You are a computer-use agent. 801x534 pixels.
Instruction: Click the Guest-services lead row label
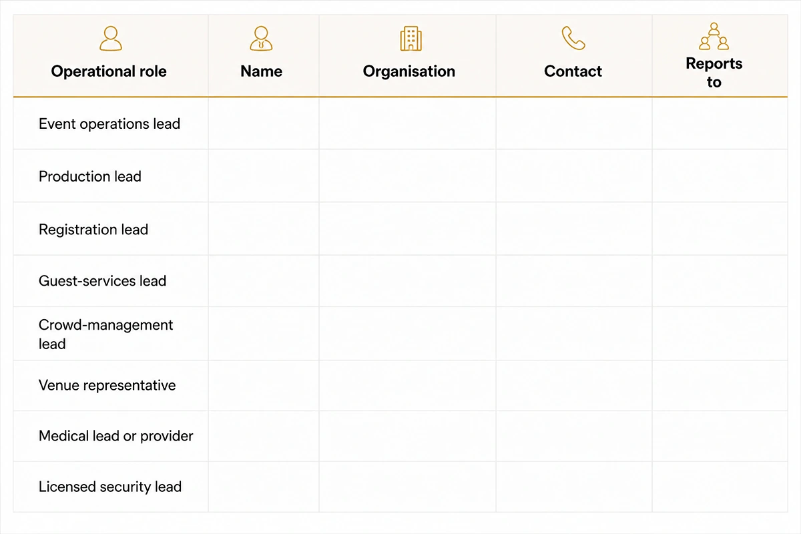tap(102, 281)
